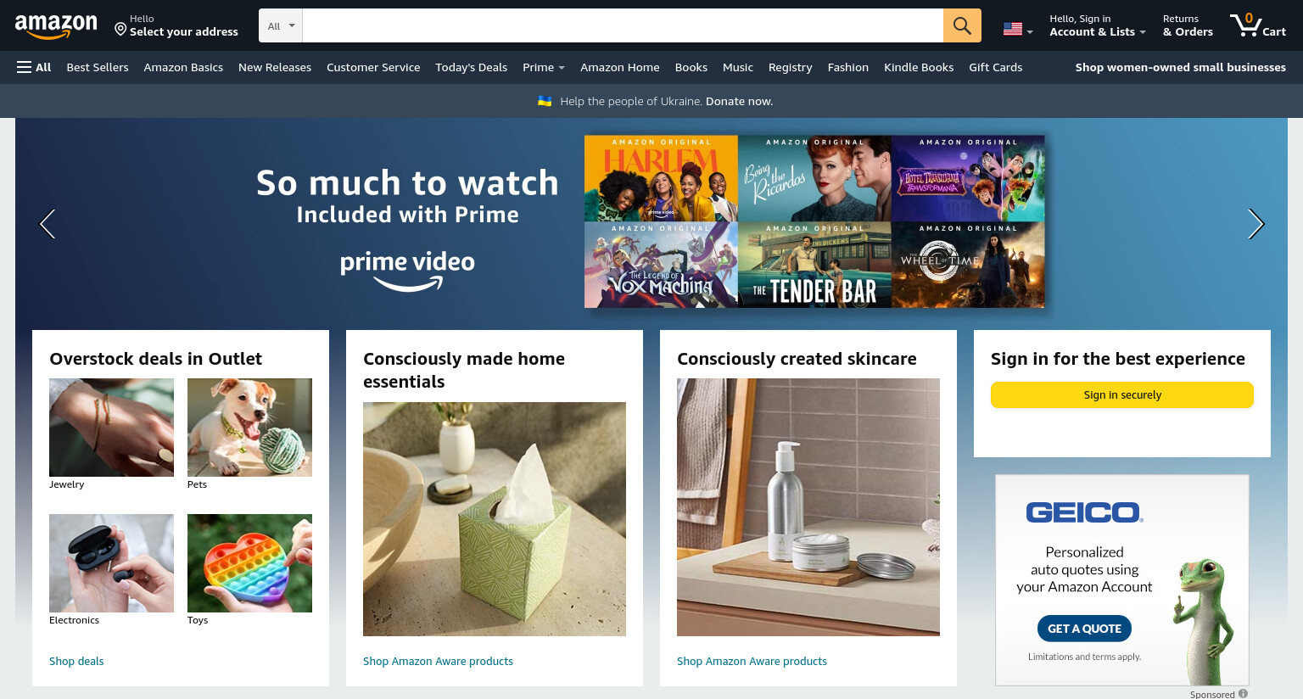Open Kindle Books section

(x=919, y=67)
